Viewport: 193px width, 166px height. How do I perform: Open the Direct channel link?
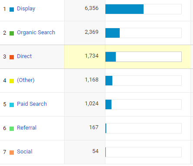[x=24, y=56]
